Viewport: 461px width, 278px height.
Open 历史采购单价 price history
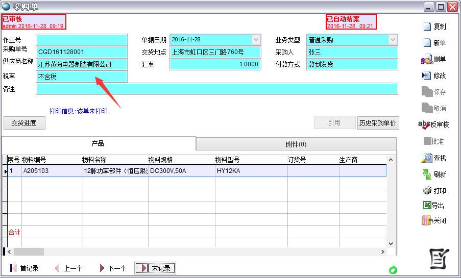378,123
